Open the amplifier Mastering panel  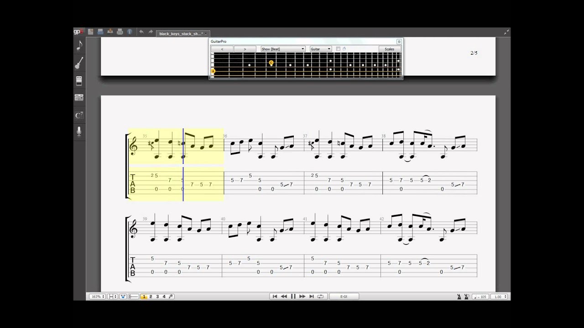pos(79,97)
